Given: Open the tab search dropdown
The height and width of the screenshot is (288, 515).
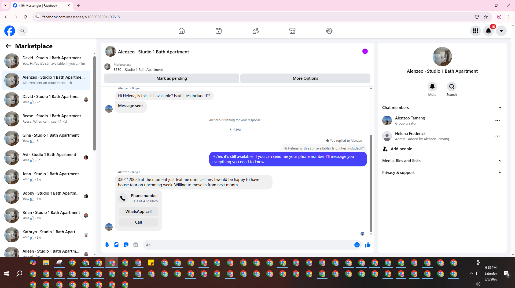Looking at the screenshot, I should [x=5, y=5].
